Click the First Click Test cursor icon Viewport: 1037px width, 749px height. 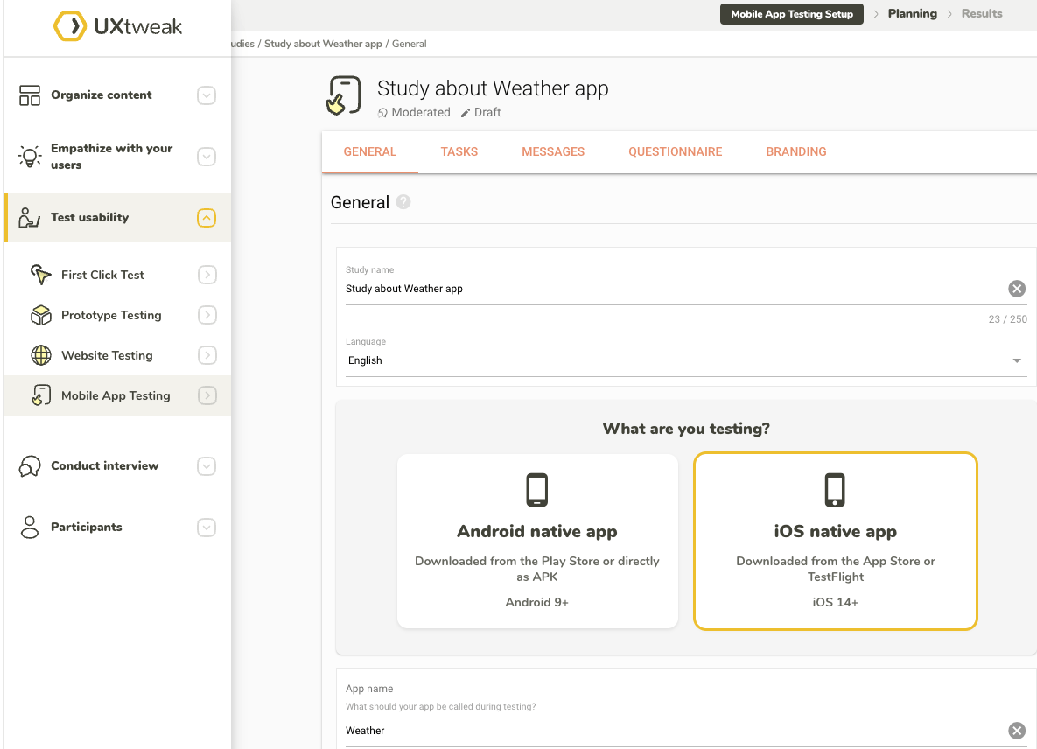[x=41, y=275]
